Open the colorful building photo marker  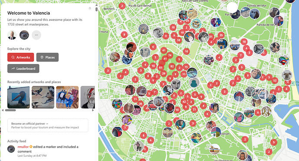click(x=214, y=149)
